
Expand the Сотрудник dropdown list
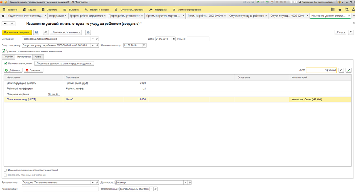[93, 39]
